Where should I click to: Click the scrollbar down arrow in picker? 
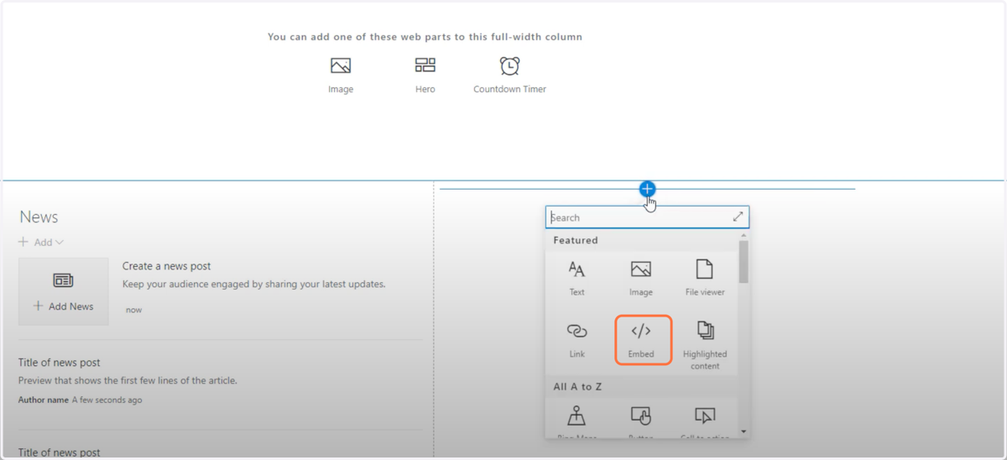coord(744,431)
